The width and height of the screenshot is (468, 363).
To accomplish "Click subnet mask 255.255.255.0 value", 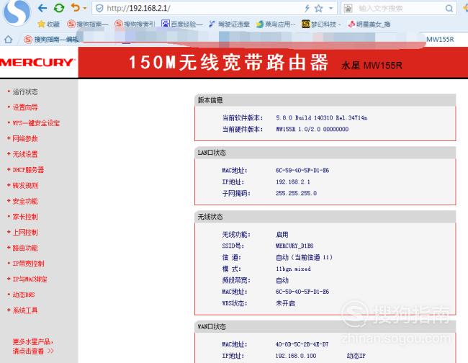I will (296, 193).
